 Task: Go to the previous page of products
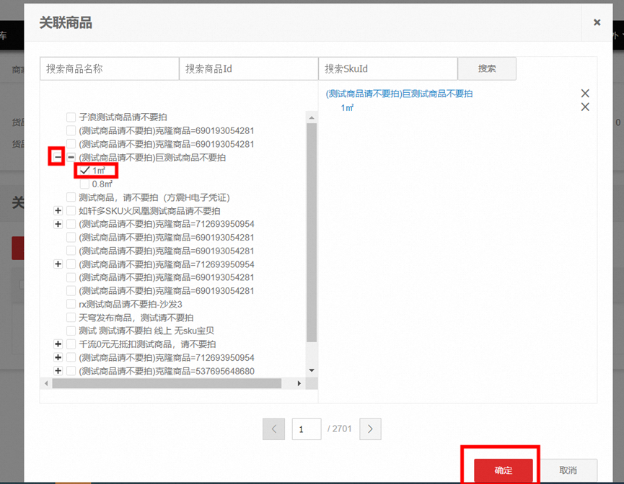[x=274, y=429]
